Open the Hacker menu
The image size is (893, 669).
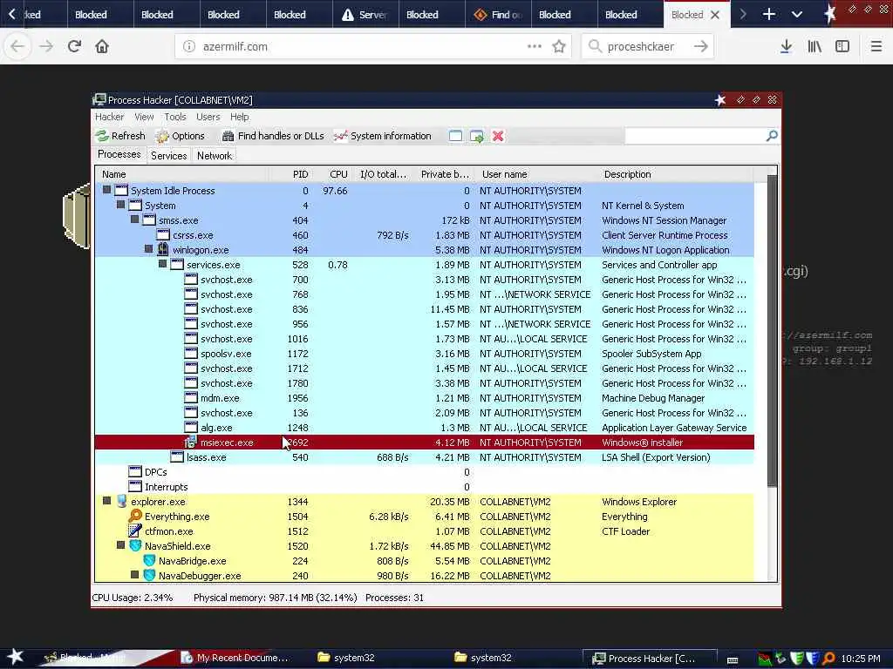(109, 117)
